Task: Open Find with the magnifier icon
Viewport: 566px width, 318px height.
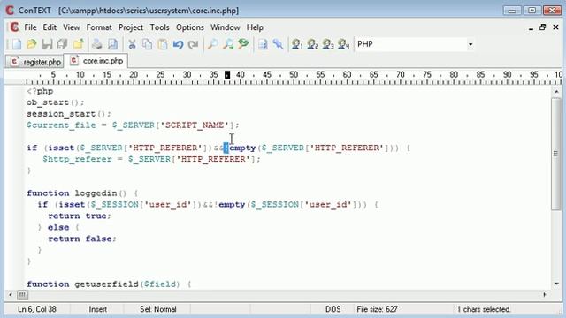Action: pyautogui.click(x=212, y=44)
